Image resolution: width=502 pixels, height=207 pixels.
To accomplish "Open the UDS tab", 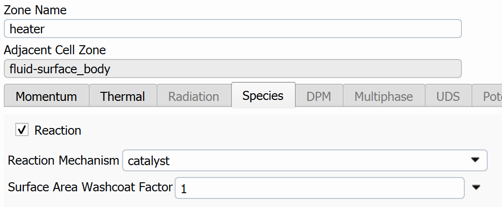I will pyautogui.click(x=448, y=97).
